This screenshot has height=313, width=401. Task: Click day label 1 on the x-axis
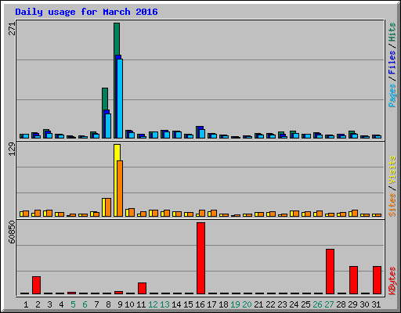tap(26, 304)
